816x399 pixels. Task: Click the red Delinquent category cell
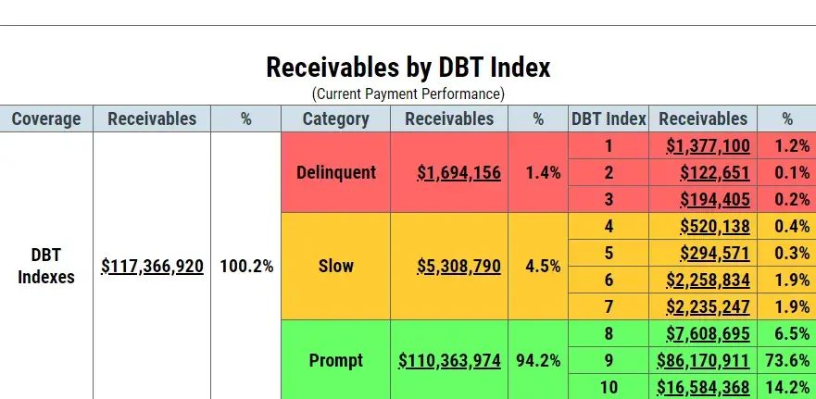335,172
